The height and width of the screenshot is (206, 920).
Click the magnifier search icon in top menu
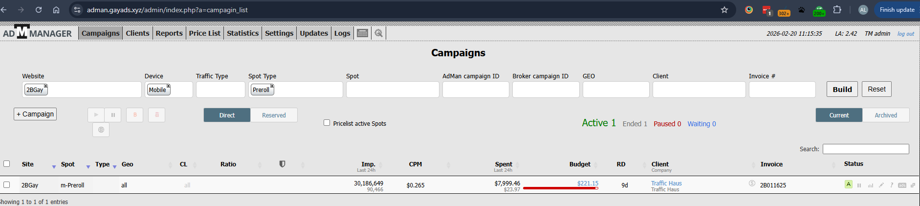click(378, 33)
